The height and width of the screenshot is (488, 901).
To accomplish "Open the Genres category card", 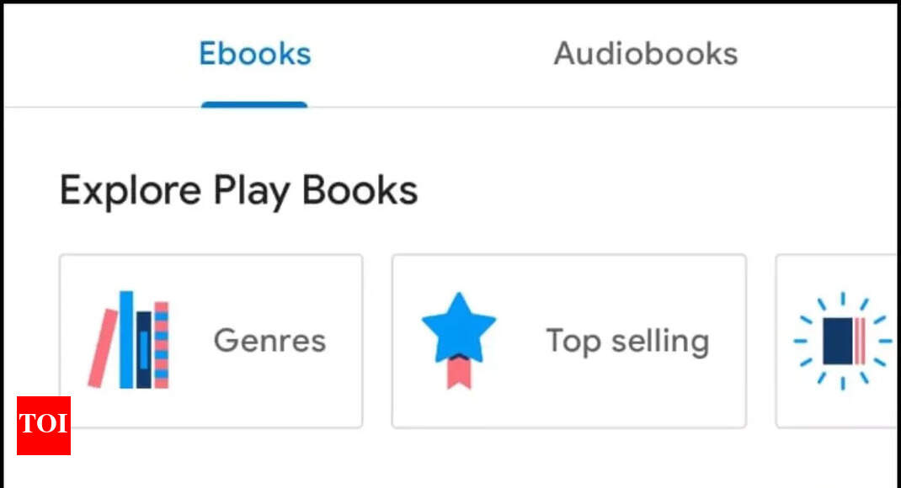I will click(x=211, y=339).
